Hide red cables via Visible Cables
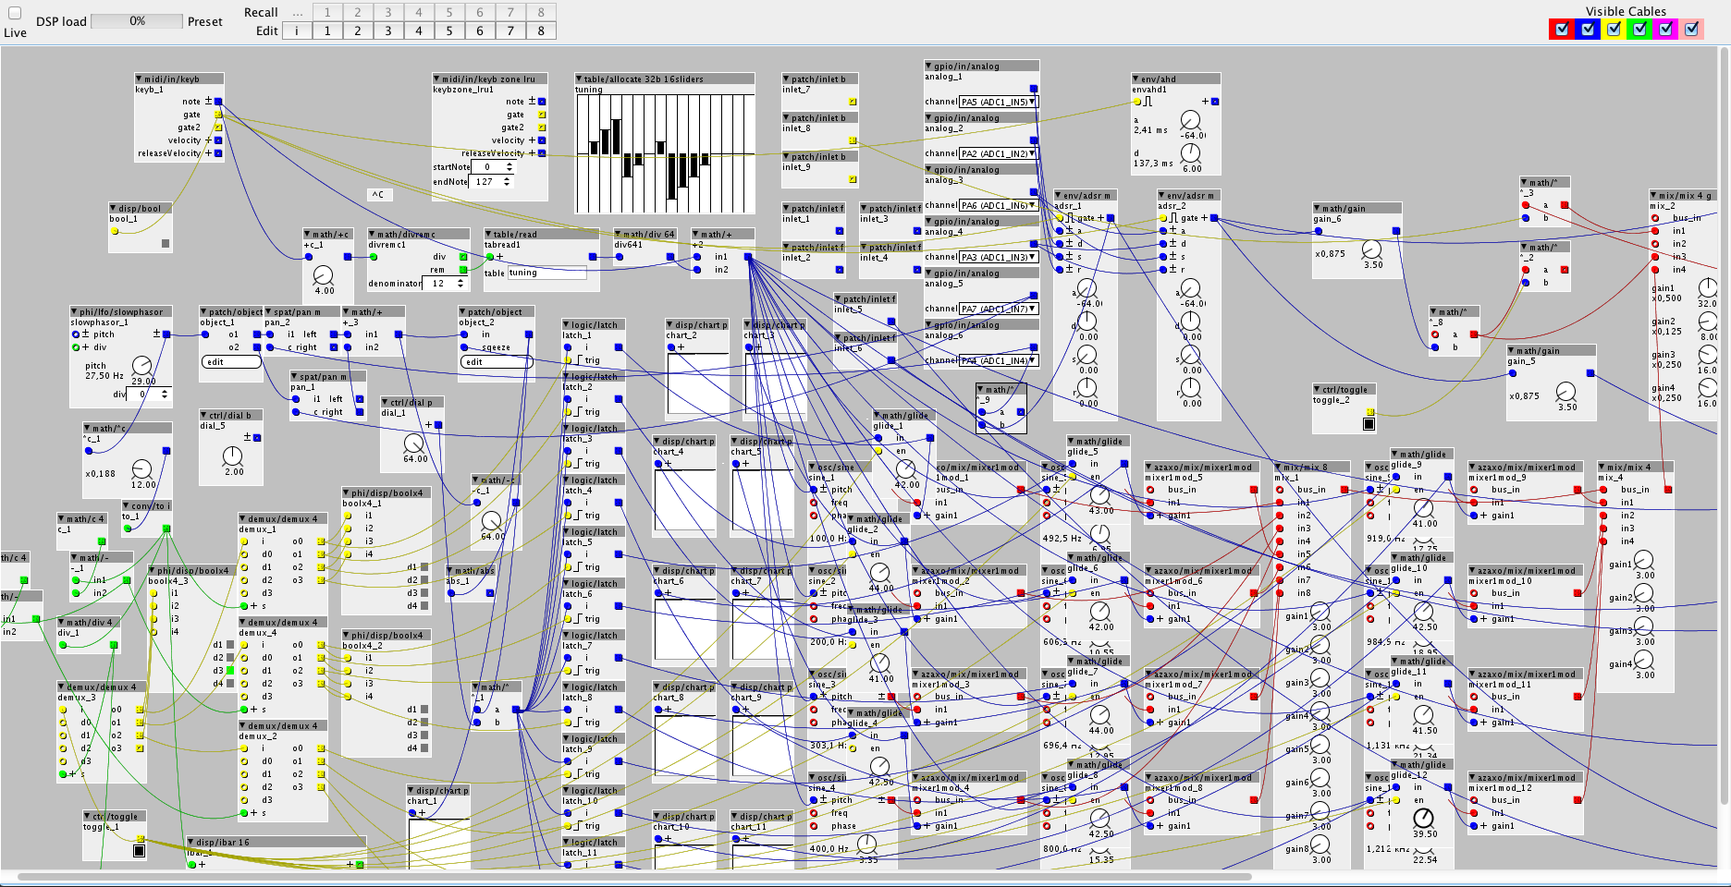Screen dimensions: 1731x887 pyautogui.click(x=1562, y=30)
